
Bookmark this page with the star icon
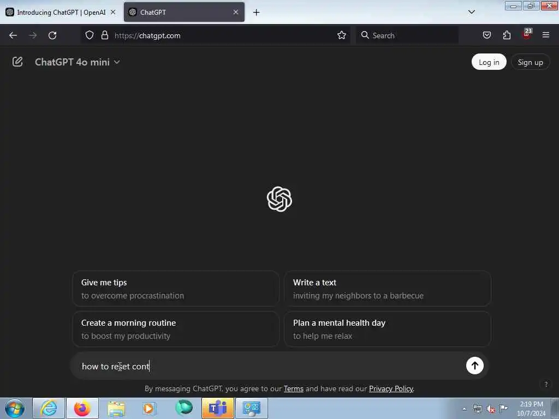click(342, 35)
